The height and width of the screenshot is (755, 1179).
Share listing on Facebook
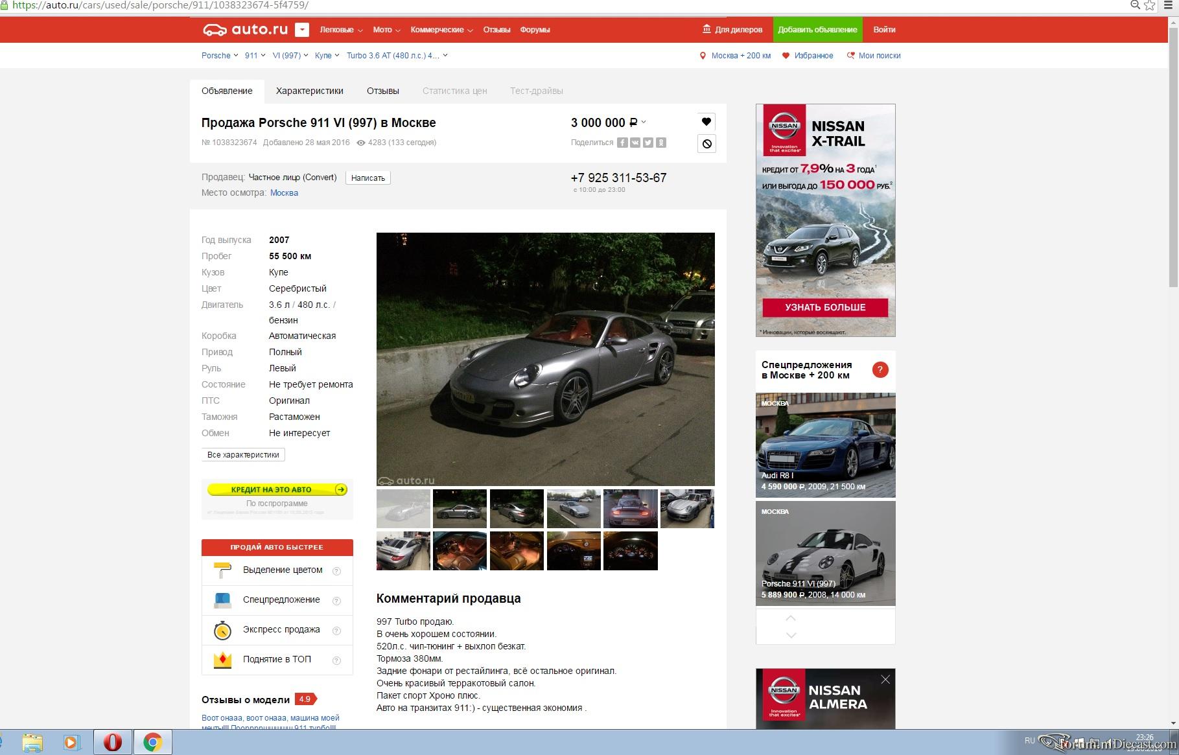[x=622, y=143]
